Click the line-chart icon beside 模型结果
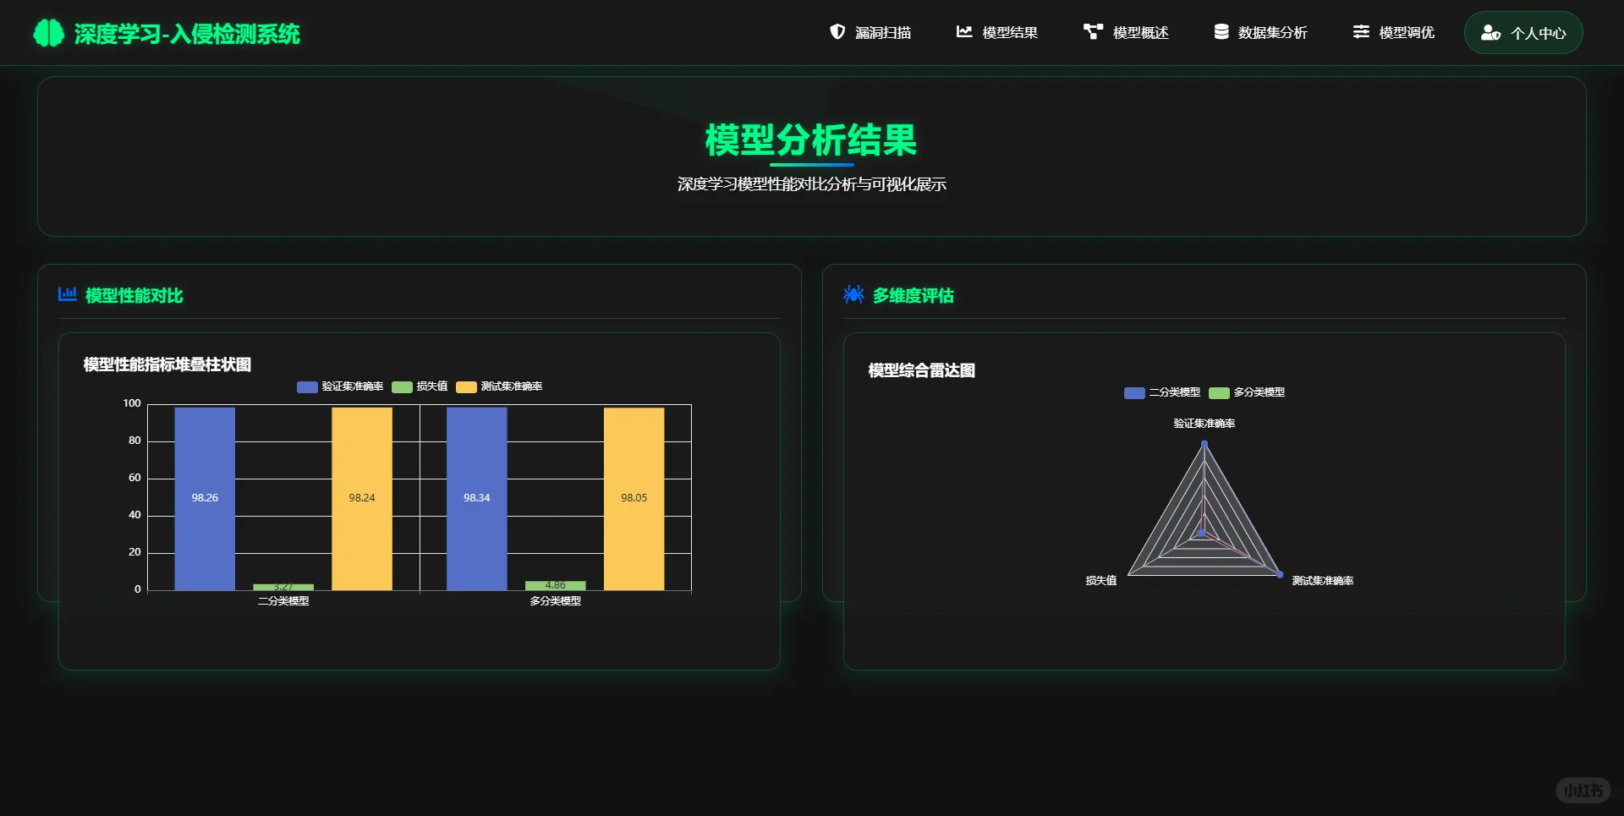Screen dimensions: 1624x816 [963, 31]
